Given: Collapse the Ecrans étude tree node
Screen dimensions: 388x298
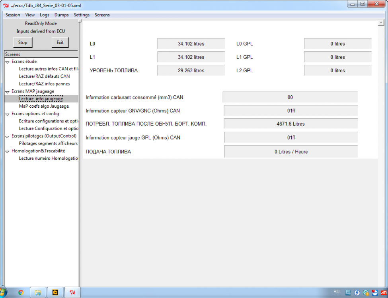Looking at the screenshot, I should click(8, 62).
